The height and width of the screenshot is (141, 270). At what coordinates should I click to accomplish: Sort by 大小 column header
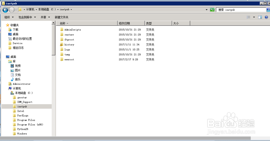pos(181,23)
